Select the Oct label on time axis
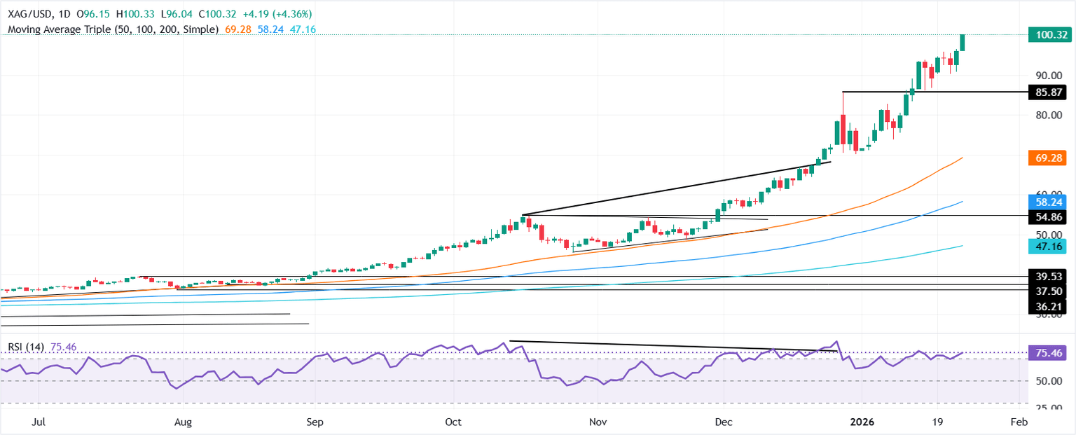Screen dimensions: 1076x435 point(453,422)
